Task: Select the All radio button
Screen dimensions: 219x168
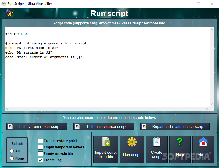Action: [12, 151]
